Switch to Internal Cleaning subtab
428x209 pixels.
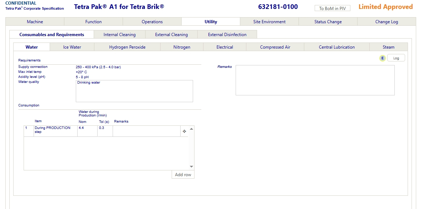pos(119,35)
